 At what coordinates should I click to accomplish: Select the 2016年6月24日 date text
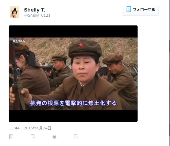click(x=37, y=128)
